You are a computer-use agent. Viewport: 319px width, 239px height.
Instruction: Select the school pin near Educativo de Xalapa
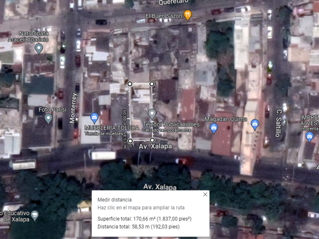point(35,215)
